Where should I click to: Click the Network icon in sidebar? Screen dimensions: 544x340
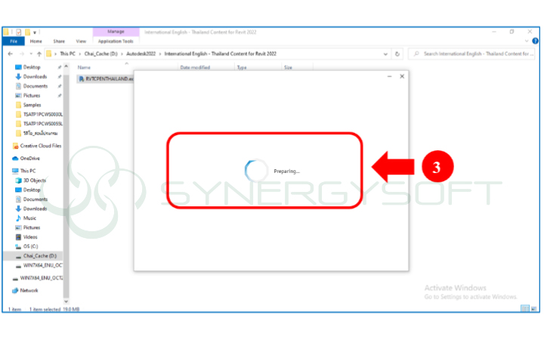(x=29, y=290)
